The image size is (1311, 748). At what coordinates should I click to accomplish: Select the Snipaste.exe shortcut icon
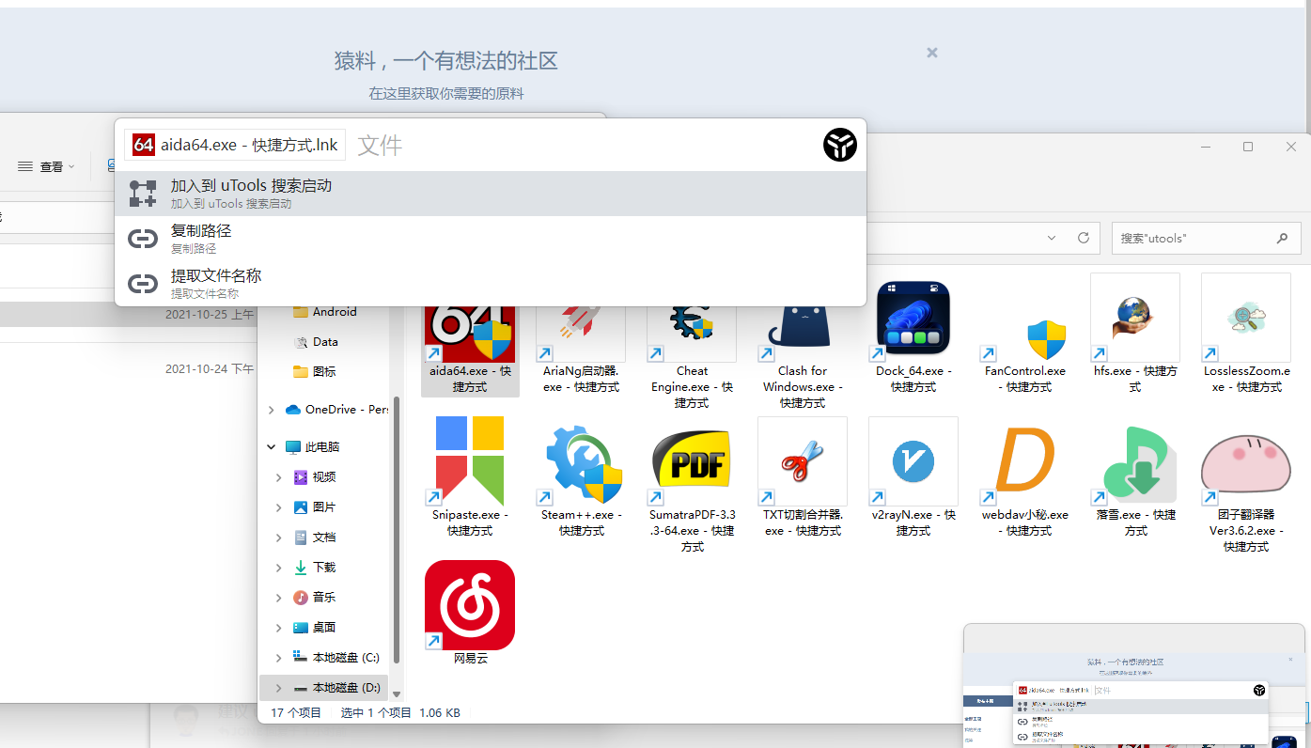(470, 461)
